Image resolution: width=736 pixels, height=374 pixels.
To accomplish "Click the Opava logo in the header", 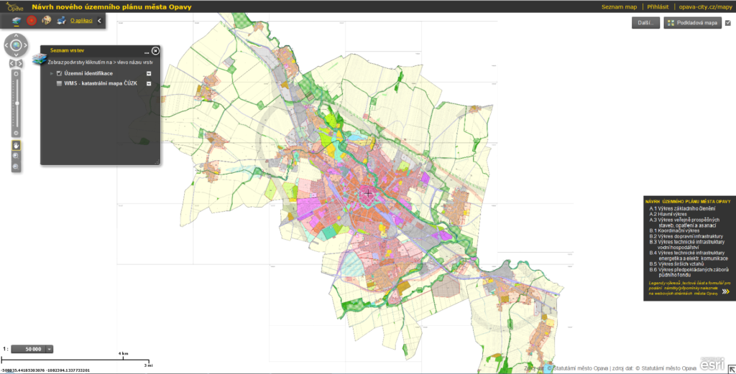I will [x=14, y=6].
